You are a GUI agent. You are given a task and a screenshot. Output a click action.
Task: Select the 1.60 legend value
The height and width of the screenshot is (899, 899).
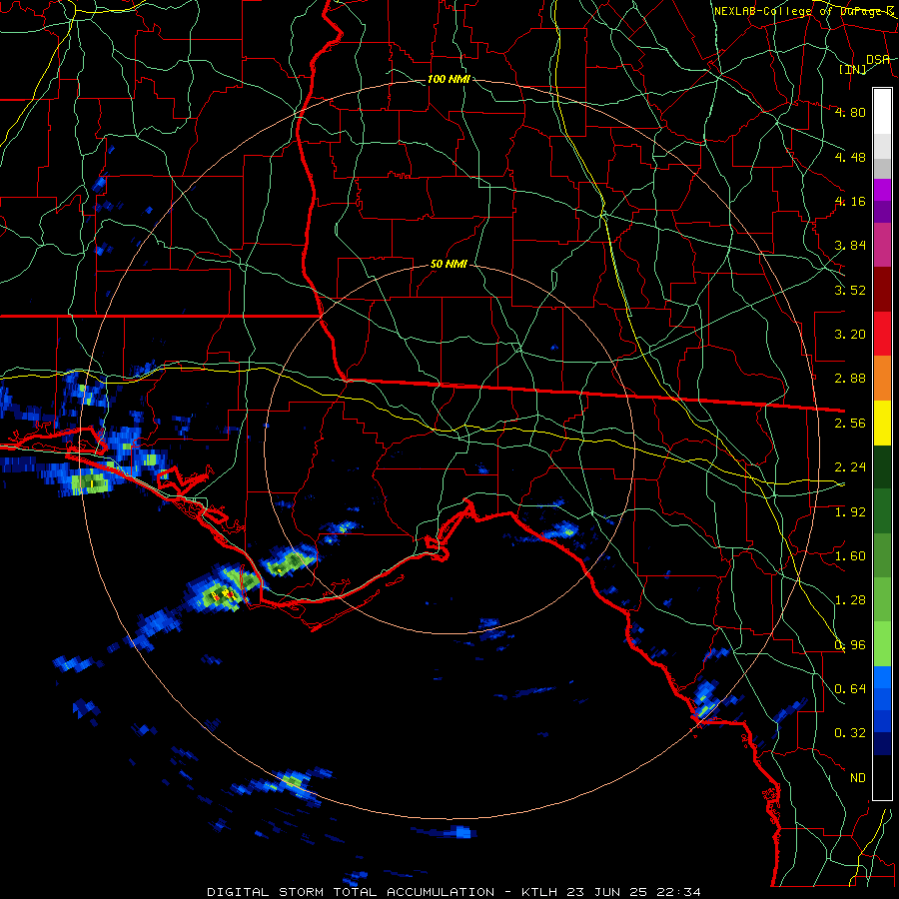(850, 556)
